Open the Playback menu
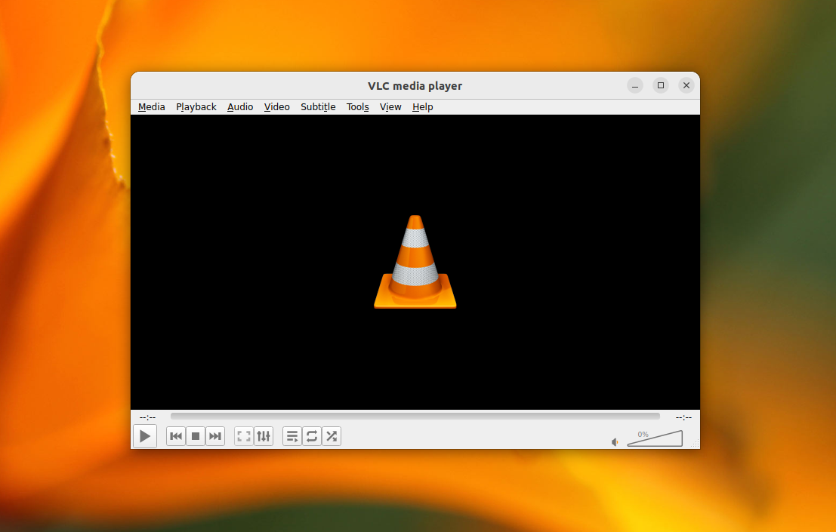The image size is (836, 532). (196, 106)
